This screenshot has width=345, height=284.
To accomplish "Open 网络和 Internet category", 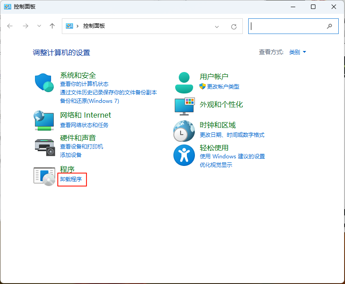I will click(x=86, y=115).
